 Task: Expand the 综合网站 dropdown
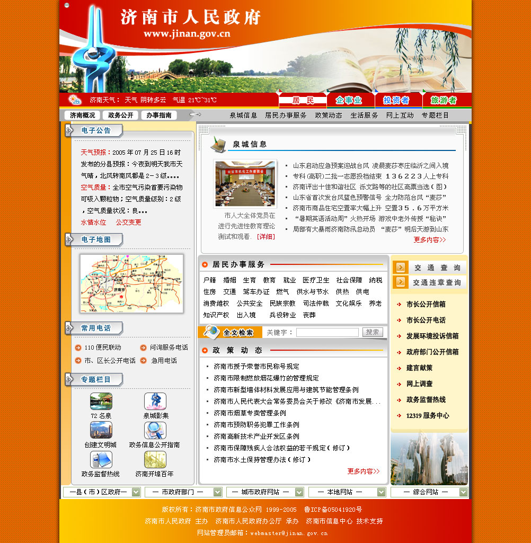pos(463,492)
